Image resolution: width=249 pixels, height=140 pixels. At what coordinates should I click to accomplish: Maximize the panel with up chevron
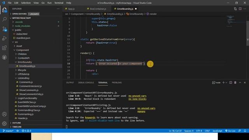[x=240, y=82]
